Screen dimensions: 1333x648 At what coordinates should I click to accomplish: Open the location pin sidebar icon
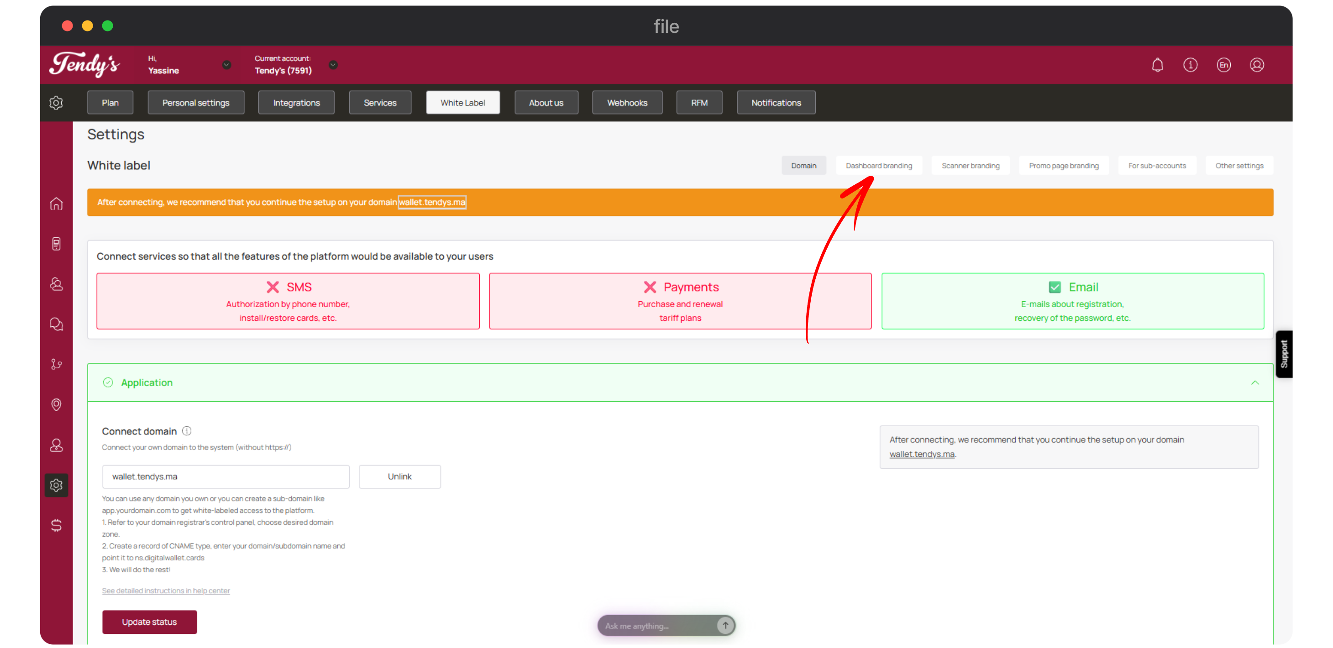click(57, 404)
